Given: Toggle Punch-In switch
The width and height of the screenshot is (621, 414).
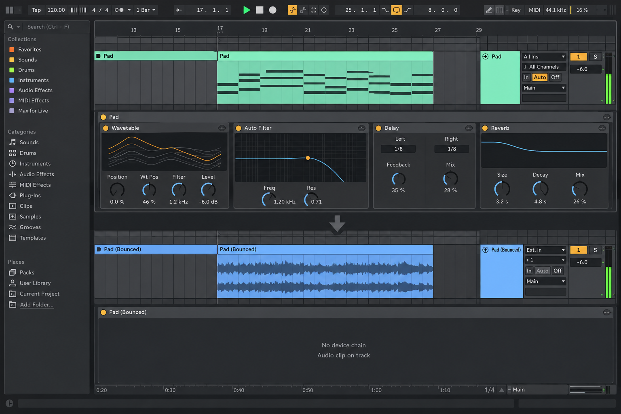Looking at the screenshot, I should (x=385, y=10).
